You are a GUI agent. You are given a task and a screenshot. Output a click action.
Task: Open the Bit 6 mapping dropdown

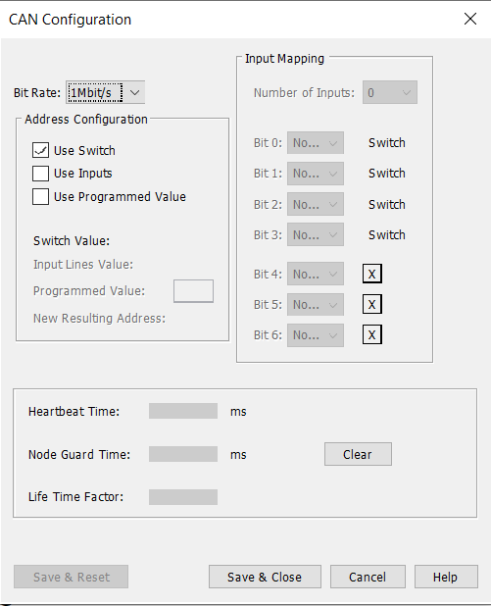(316, 335)
